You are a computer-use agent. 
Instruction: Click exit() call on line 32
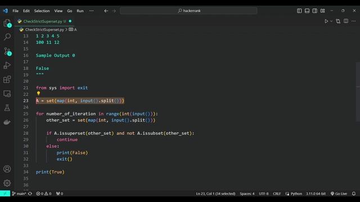[64, 159]
